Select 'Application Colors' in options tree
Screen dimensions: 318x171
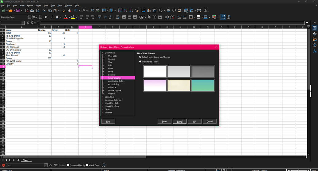click(x=116, y=81)
